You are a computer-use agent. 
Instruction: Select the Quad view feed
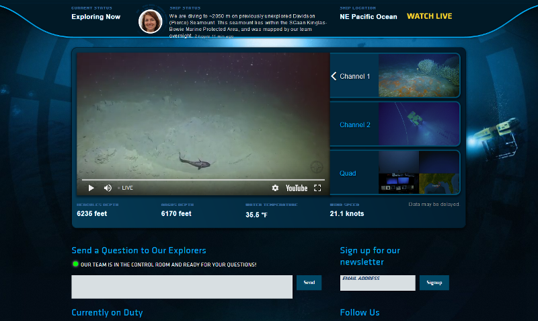(x=348, y=174)
